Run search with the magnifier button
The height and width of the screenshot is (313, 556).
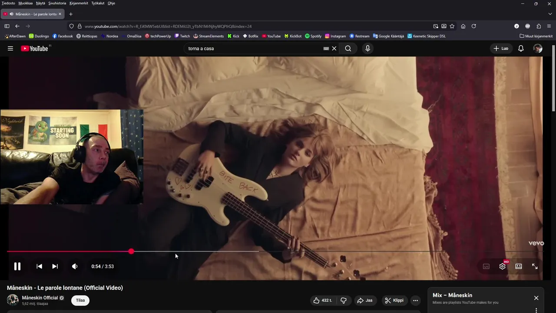pos(348,48)
